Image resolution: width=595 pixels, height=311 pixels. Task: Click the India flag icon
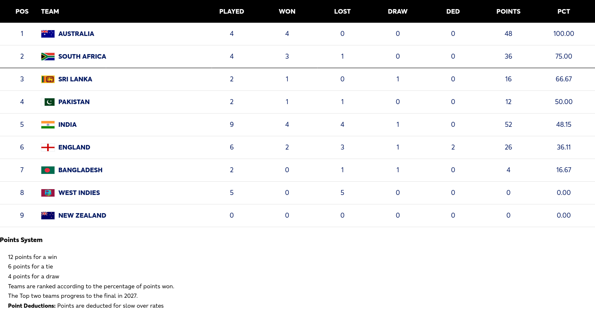48,125
